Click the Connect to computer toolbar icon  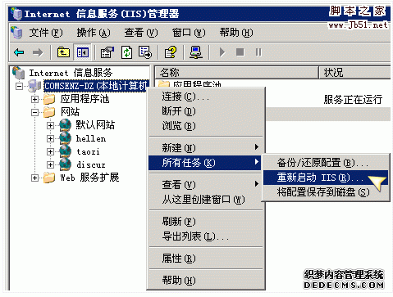click(x=196, y=52)
